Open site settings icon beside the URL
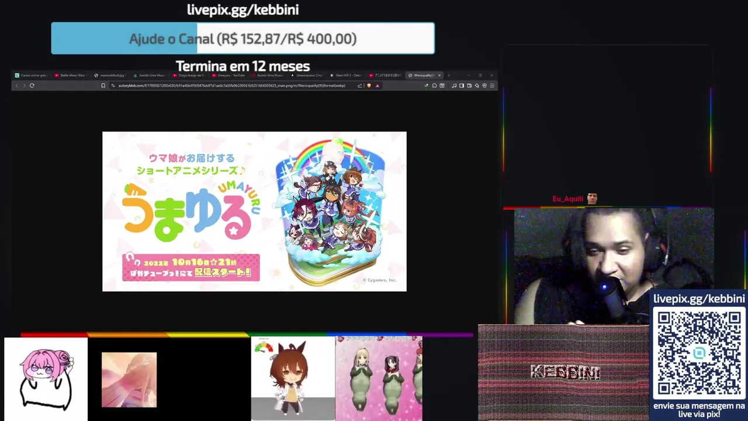Screen dimensions: 748x421 pos(113,85)
